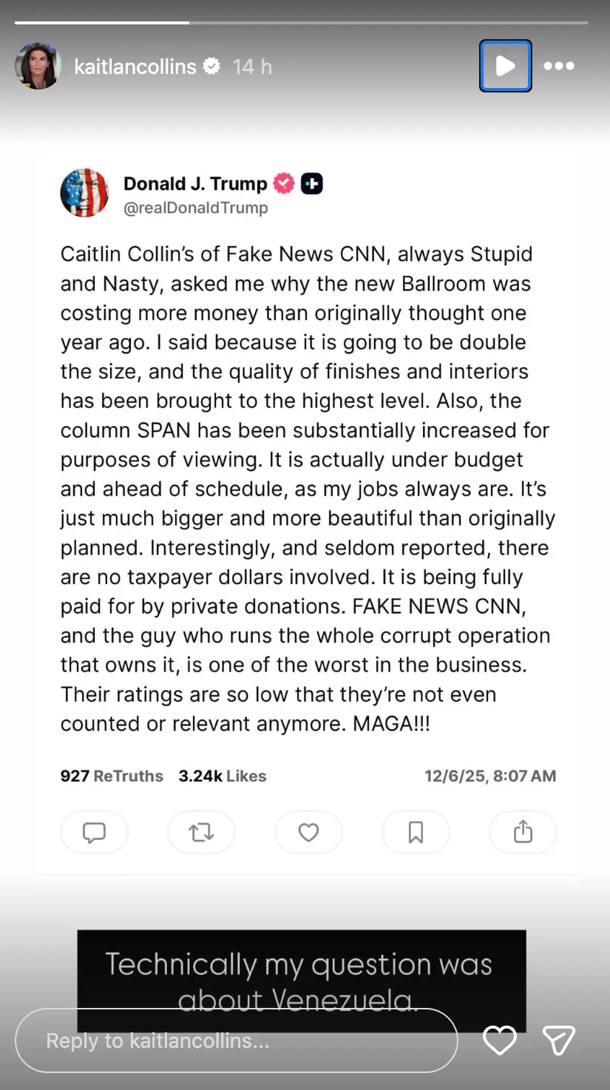This screenshot has width=610, height=1090.
Task: Click the story progress bar at the top
Action: pyautogui.click(x=305, y=22)
